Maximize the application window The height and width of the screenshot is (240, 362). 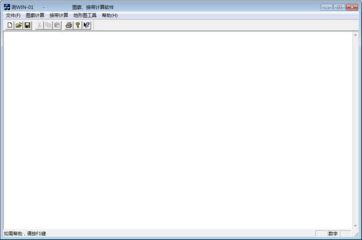pyautogui.click(x=339, y=7)
